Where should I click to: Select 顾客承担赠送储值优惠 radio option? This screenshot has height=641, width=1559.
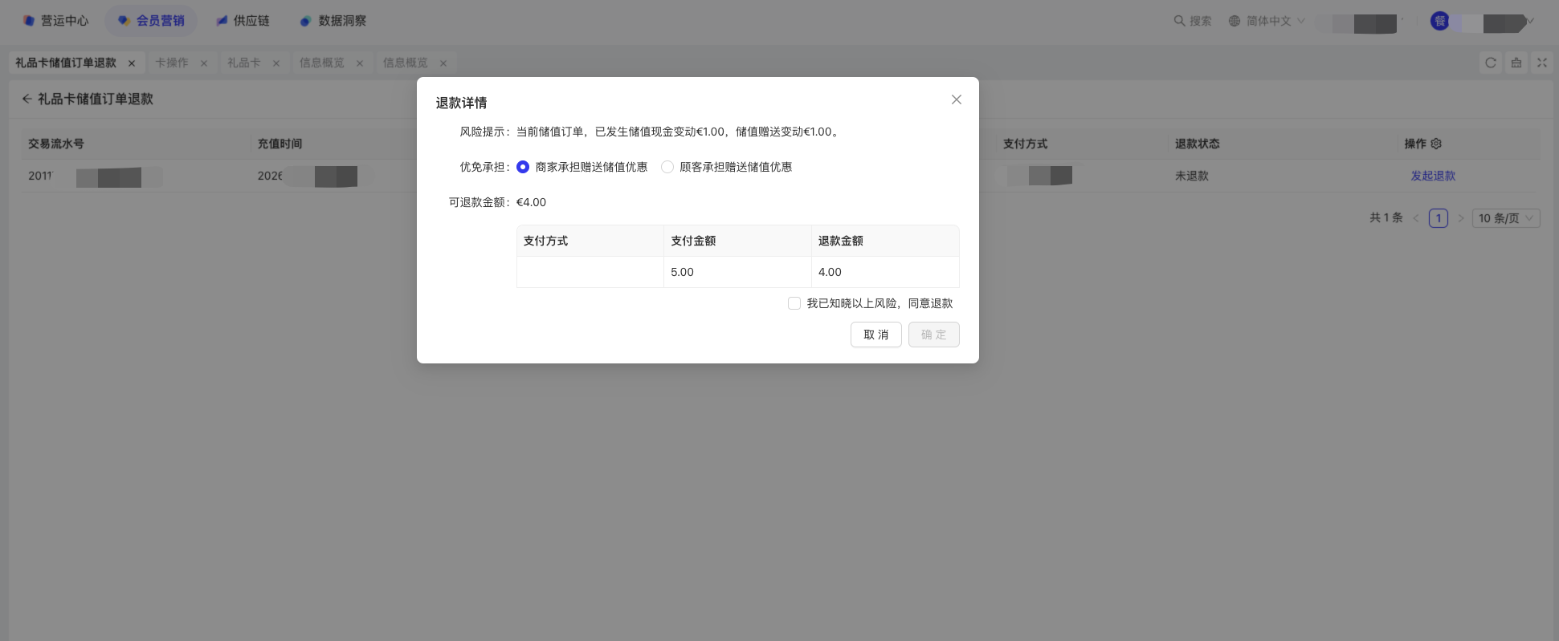(x=667, y=167)
